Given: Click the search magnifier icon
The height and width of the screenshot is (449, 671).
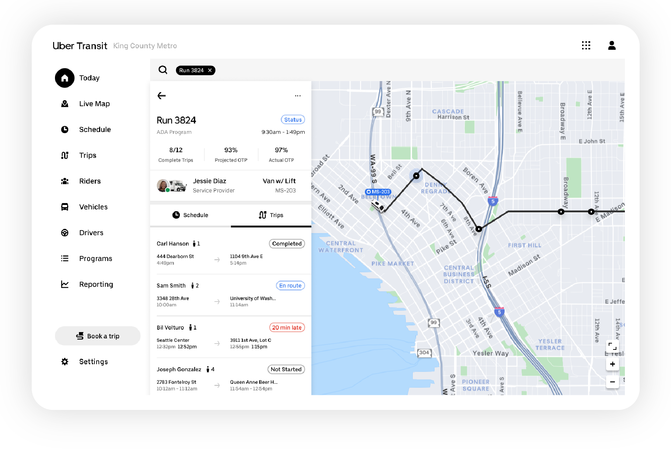Looking at the screenshot, I should click(163, 70).
